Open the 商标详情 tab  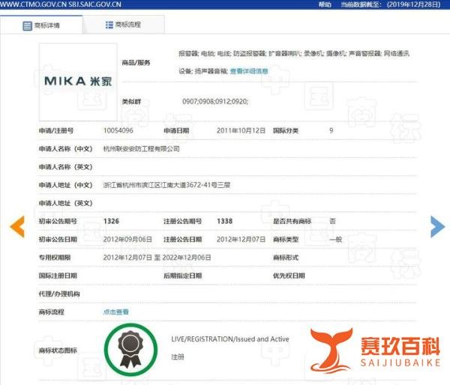click(x=41, y=25)
